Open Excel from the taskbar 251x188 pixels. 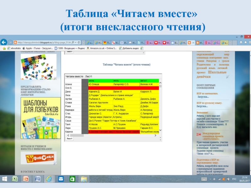[x=15, y=179]
